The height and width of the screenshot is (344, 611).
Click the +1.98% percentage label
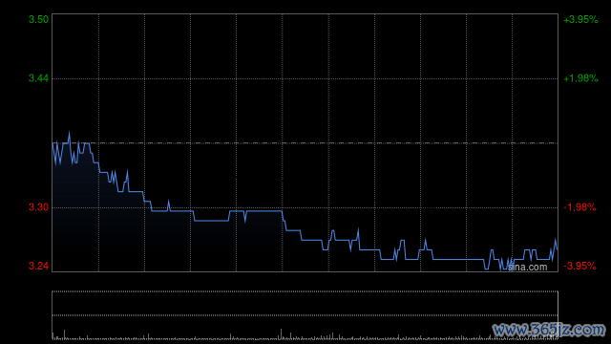[x=580, y=78]
